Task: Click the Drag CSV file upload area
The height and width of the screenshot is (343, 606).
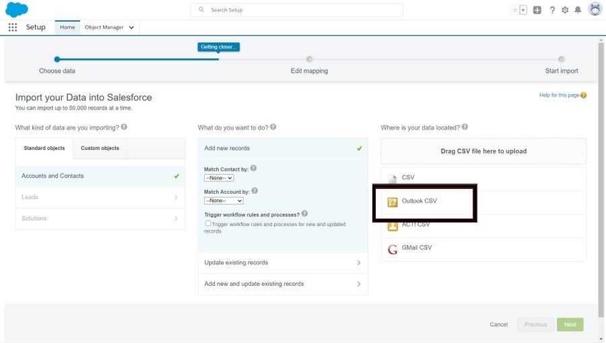Action: [483, 151]
